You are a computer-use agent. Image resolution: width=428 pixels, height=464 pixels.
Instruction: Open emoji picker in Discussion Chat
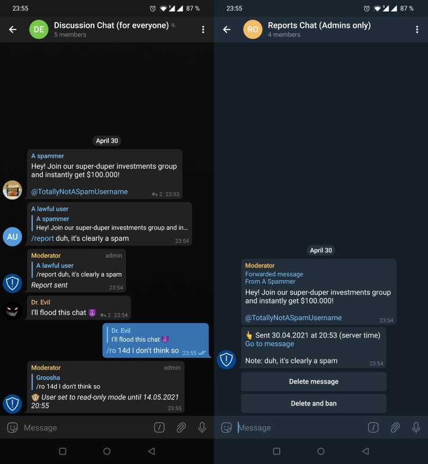(x=12, y=427)
